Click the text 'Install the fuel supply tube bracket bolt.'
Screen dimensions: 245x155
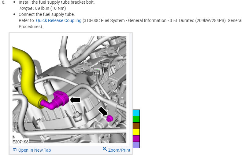click(x=57, y=2)
